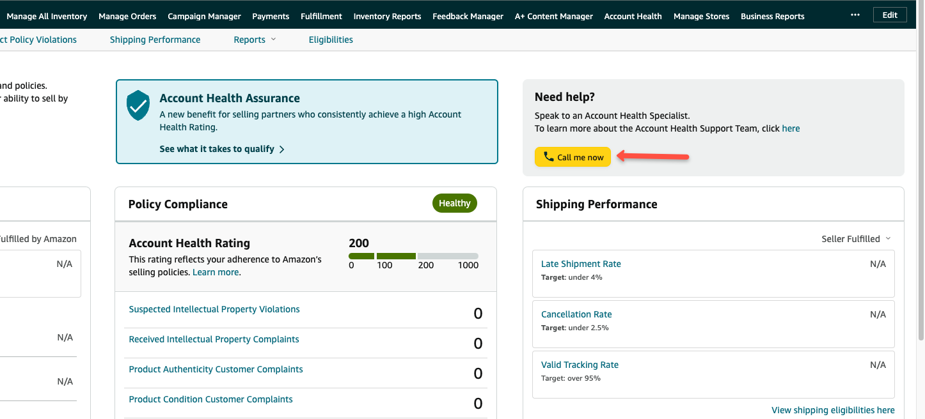Open Product Authenticity Customer Complaints
The height and width of the screenshot is (419, 925).
tap(216, 369)
